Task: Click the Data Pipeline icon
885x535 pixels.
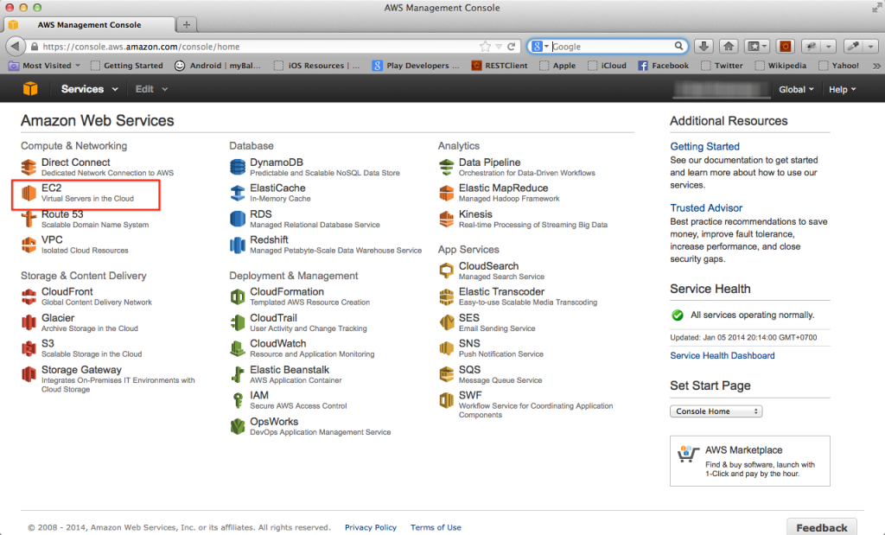Action: (x=447, y=167)
